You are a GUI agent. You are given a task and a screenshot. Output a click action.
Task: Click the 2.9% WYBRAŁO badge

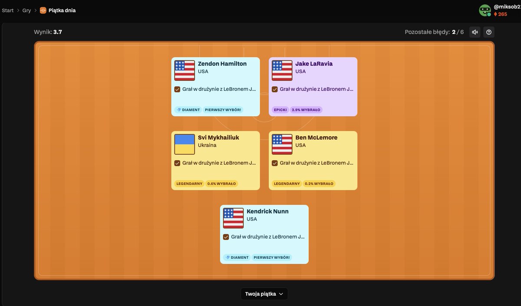coord(307,110)
